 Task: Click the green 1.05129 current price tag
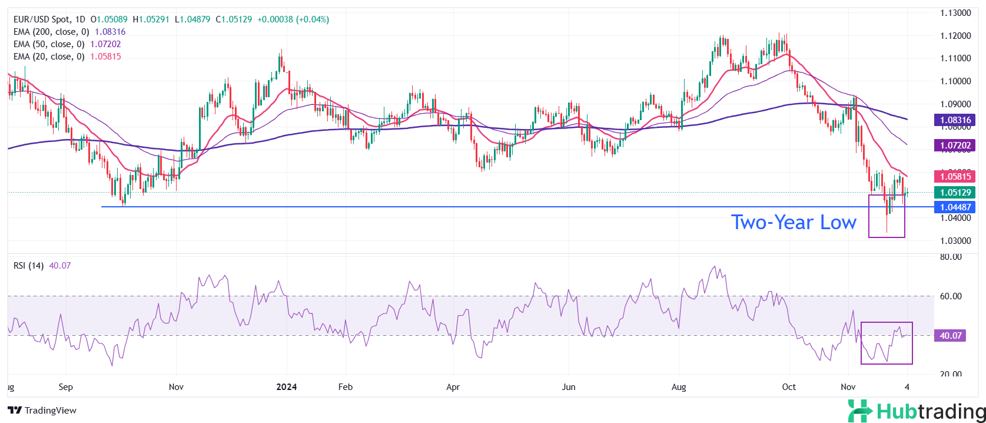(x=955, y=192)
